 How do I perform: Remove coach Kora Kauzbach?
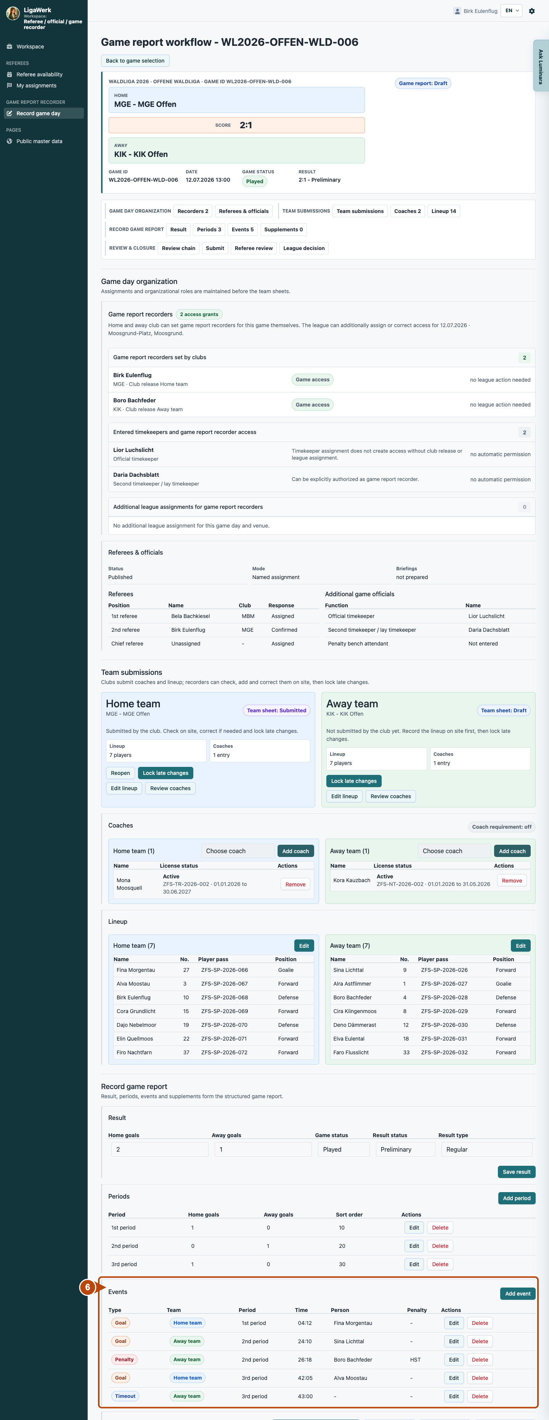(x=512, y=880)
